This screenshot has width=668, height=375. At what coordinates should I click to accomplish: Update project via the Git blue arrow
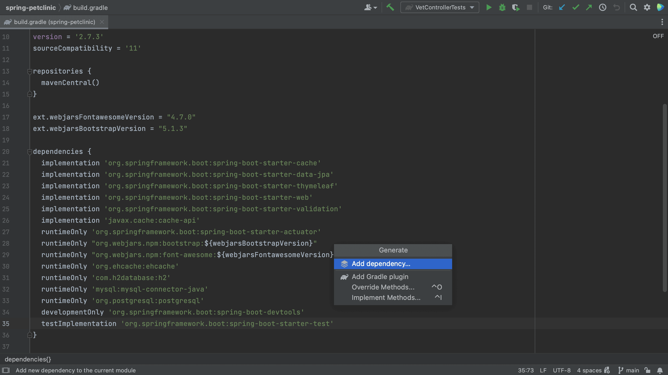pos(562,7)
